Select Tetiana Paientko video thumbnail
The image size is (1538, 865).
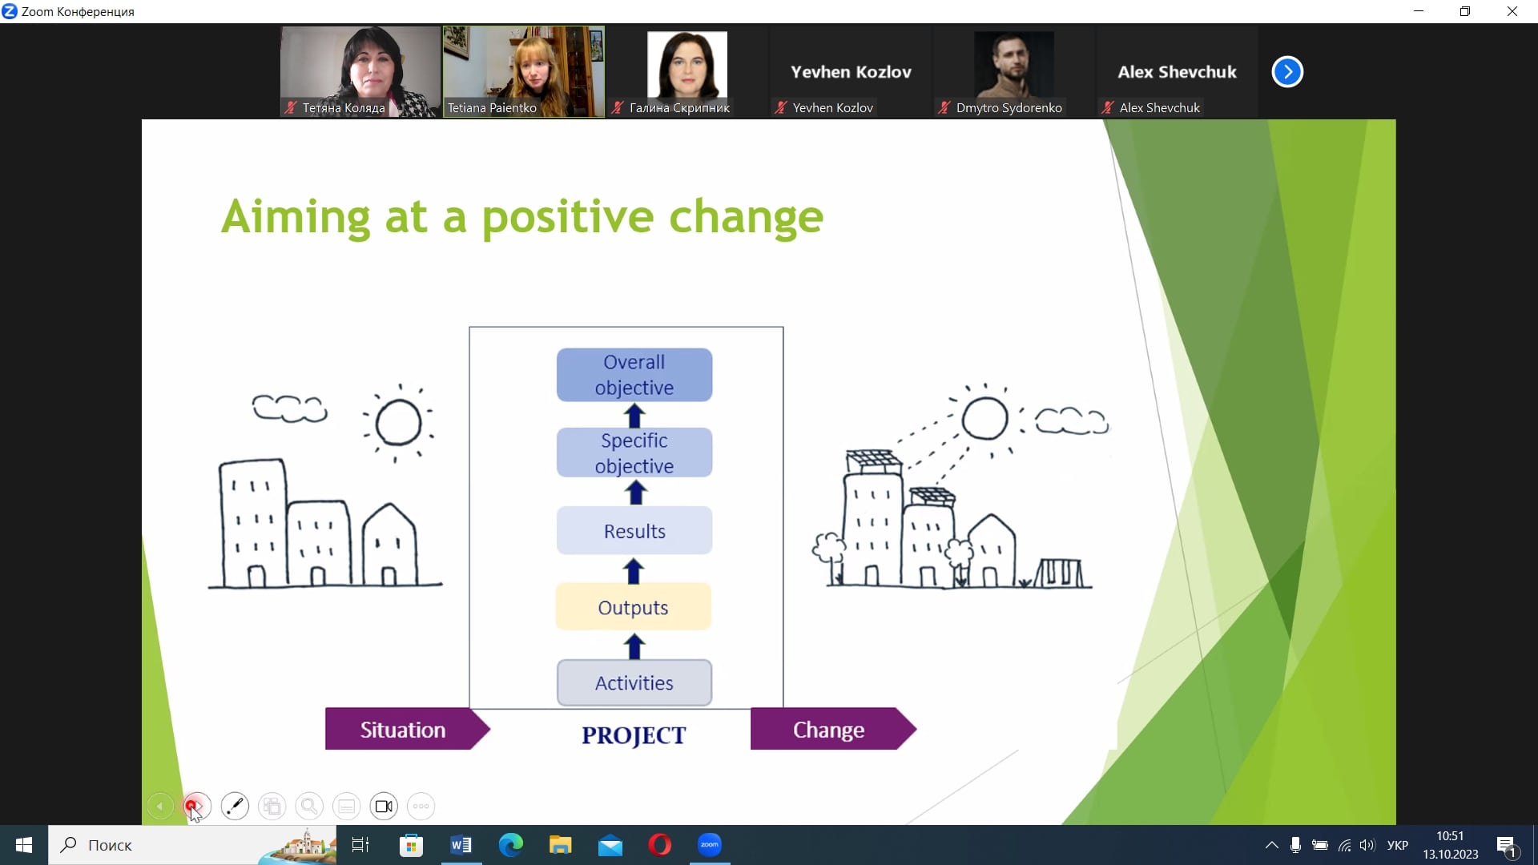point(524,72)
